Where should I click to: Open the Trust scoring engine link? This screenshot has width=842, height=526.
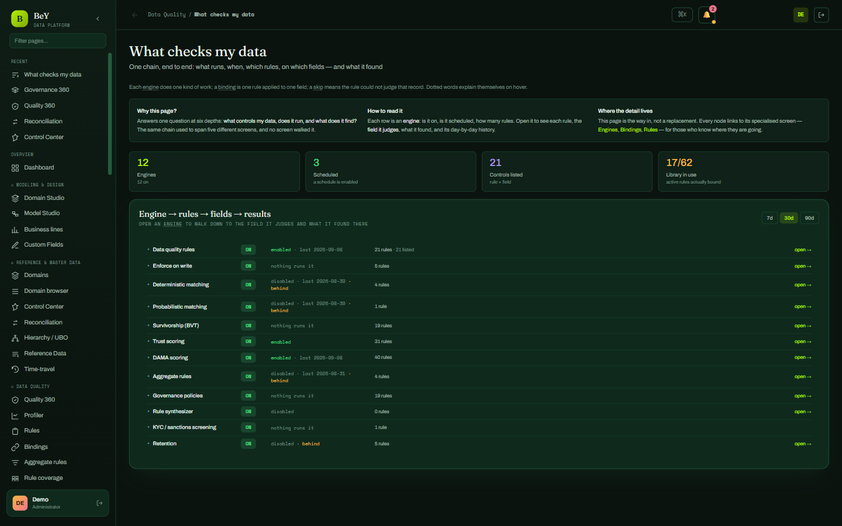pos(802,341)
